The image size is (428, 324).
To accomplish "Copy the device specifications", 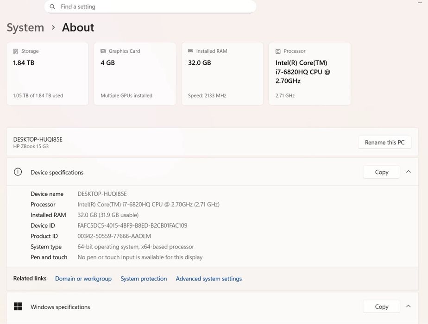I will click(381, 172).
